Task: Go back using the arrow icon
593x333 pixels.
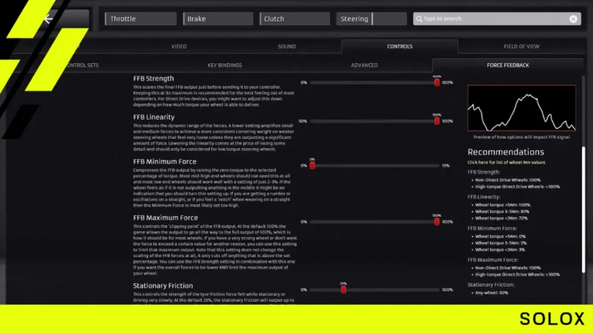Action: coord(48,18)
